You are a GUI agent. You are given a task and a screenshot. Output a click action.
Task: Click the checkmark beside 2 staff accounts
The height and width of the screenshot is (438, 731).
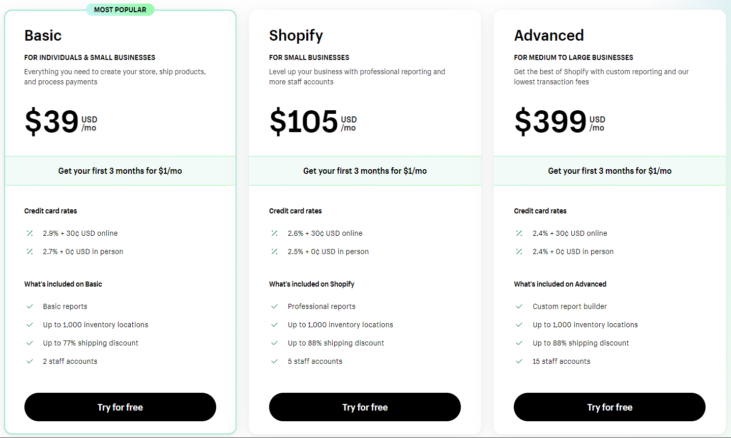click(x=30, y=361)
